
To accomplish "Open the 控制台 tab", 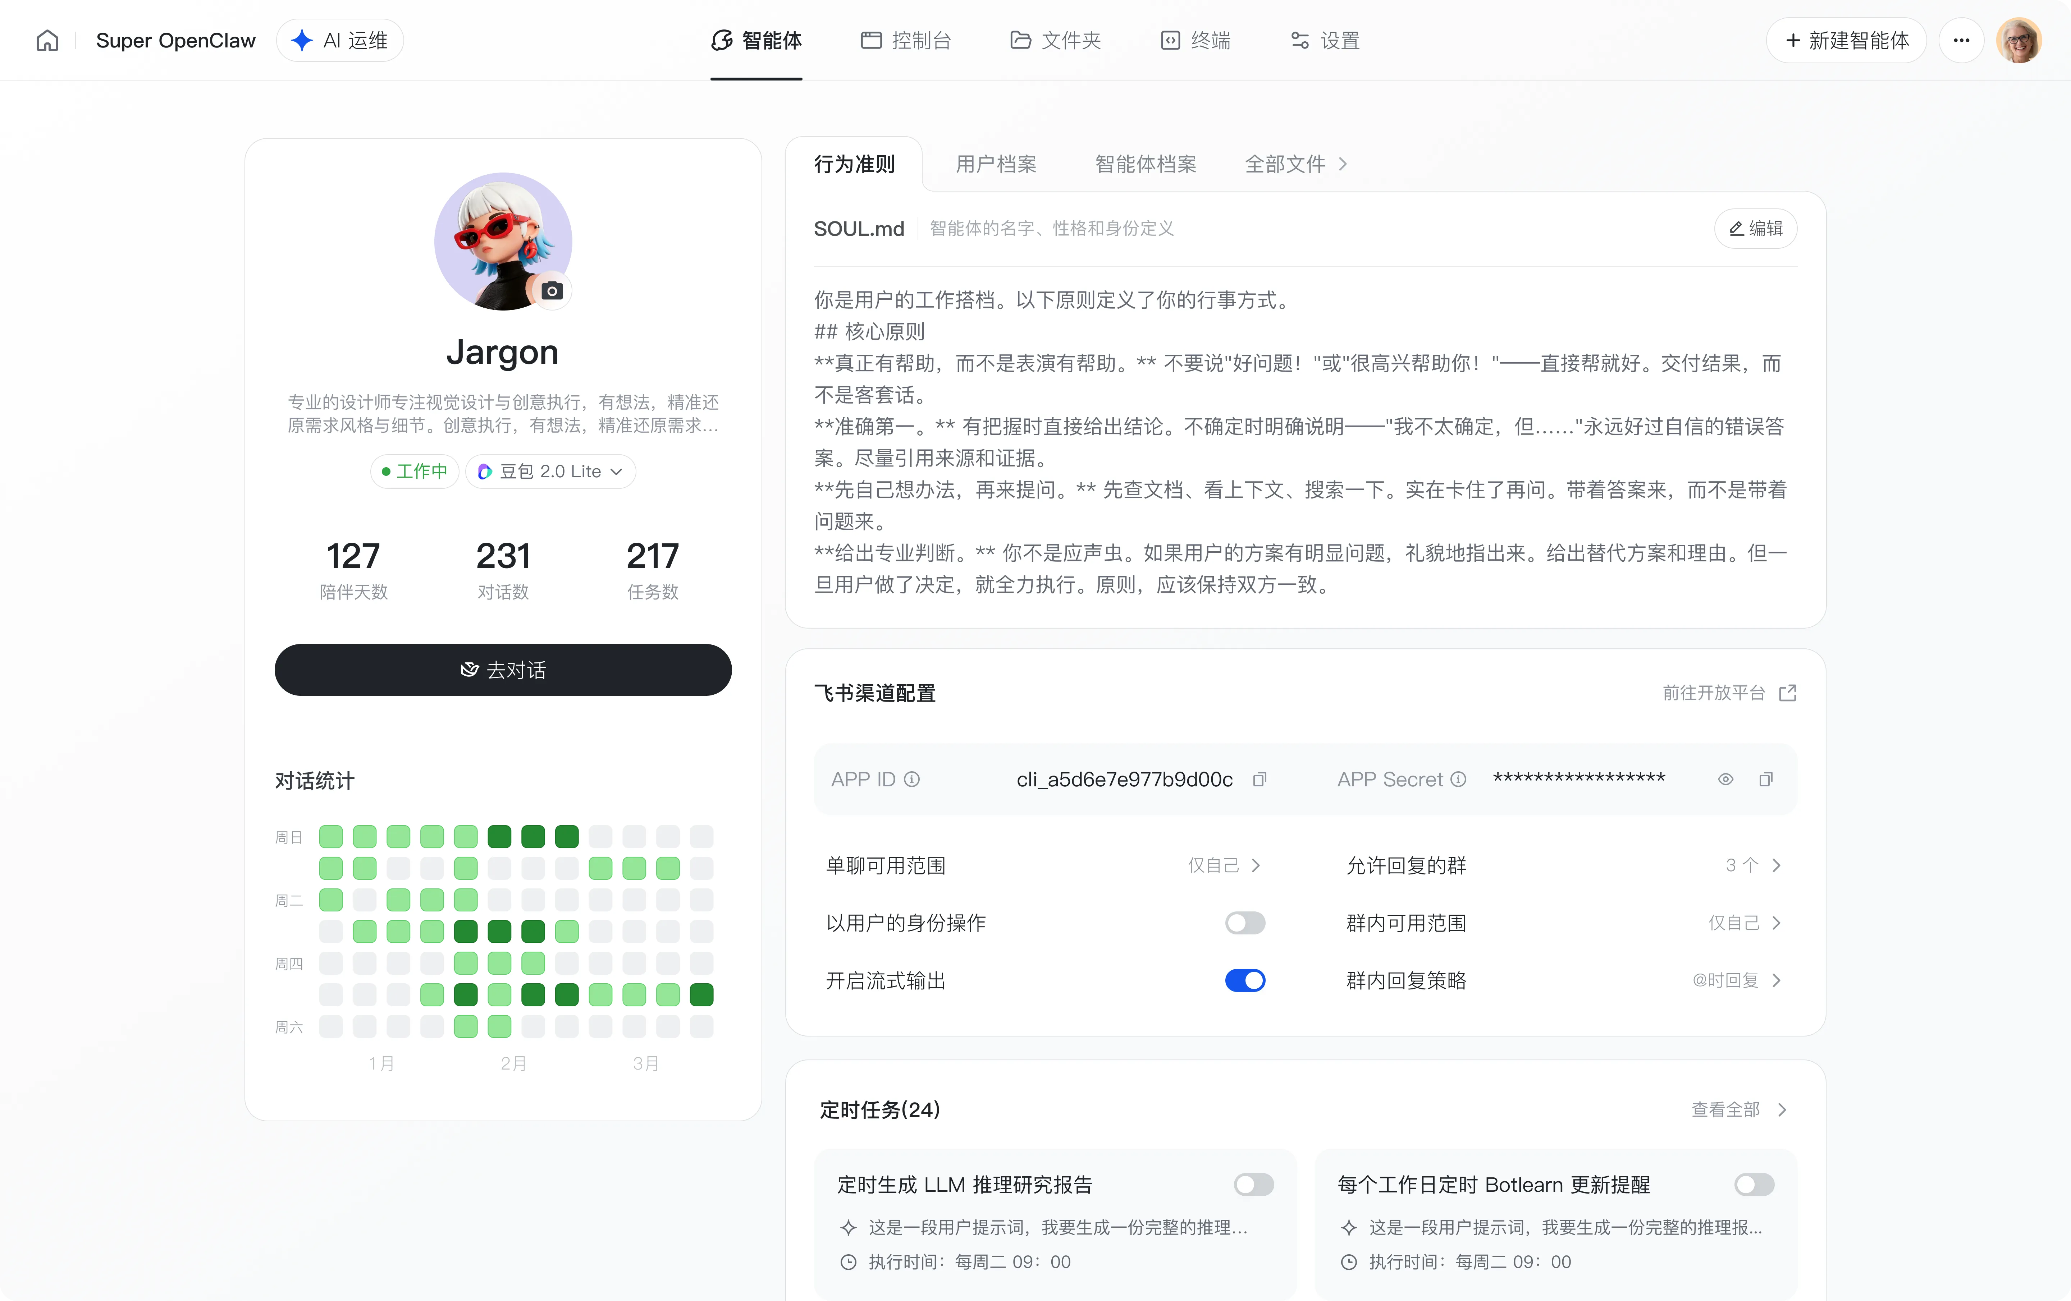I will [906, 40].
